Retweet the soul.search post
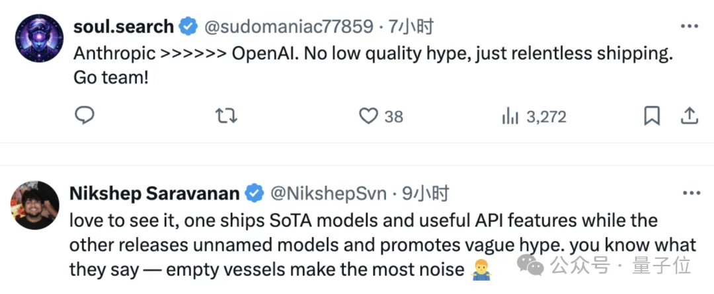The height and width of the screenshot is (294, 714). (226, 116)
